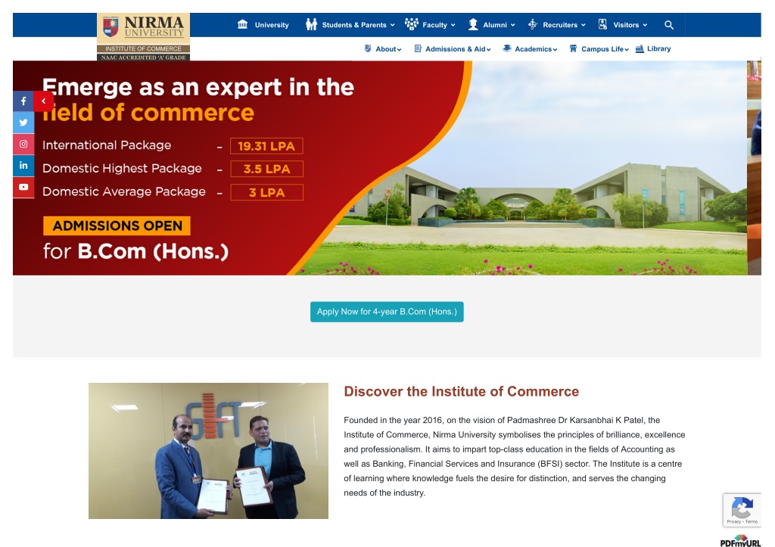Collapse the social sidebar with red arrow
Image resolution: width=775 pixels, height=547 pixels.
[x=43, y=101]
